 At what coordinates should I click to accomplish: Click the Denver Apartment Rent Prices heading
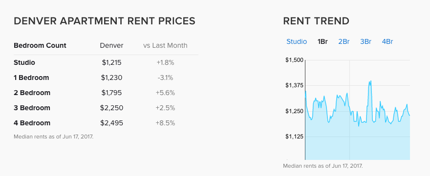click(x=105, y=21)
